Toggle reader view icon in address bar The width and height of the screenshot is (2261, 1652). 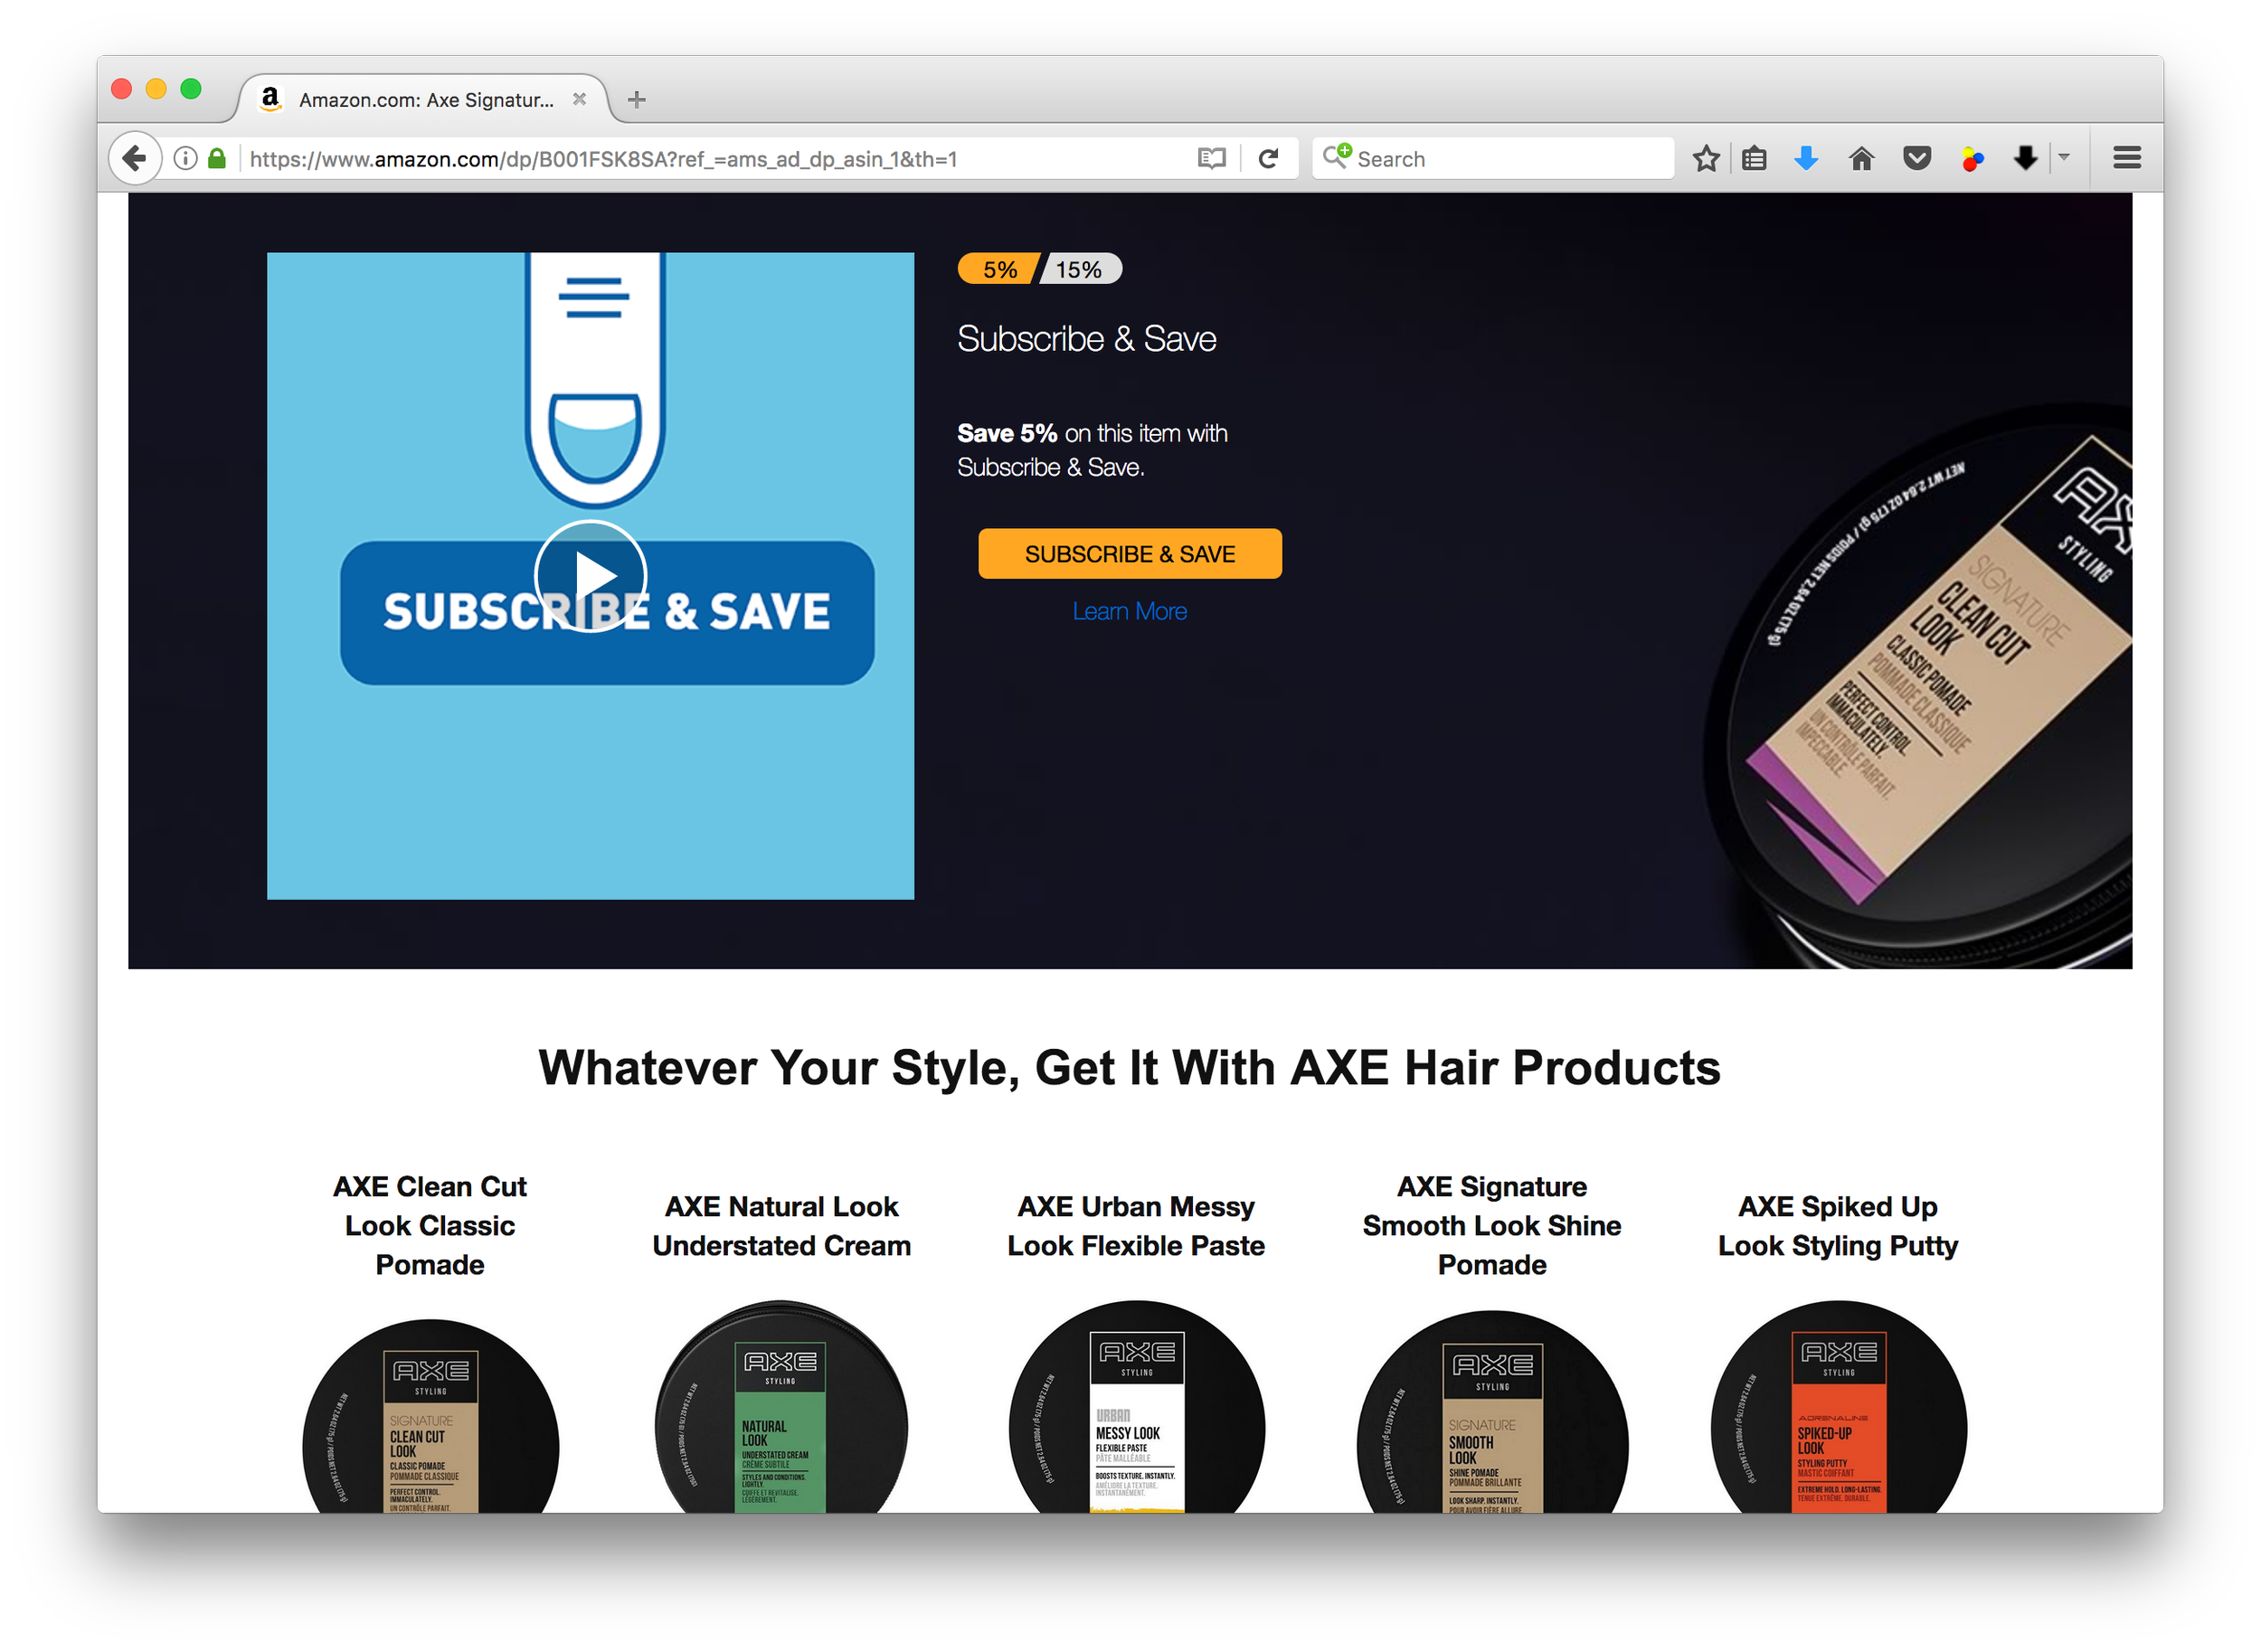click(x=1211, y=158)
